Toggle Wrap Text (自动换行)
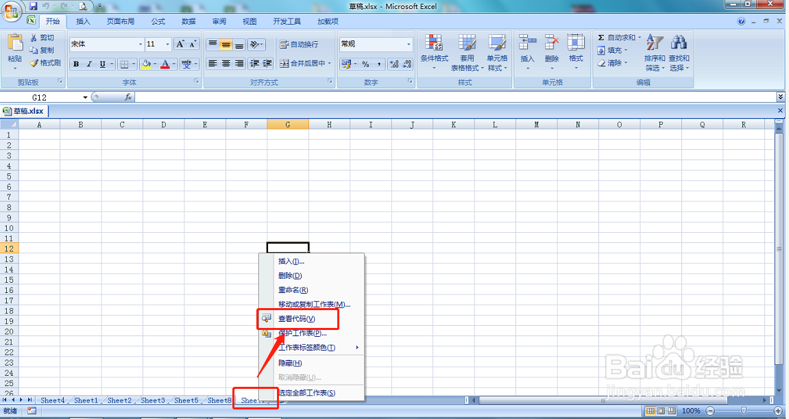 (300, 45)
